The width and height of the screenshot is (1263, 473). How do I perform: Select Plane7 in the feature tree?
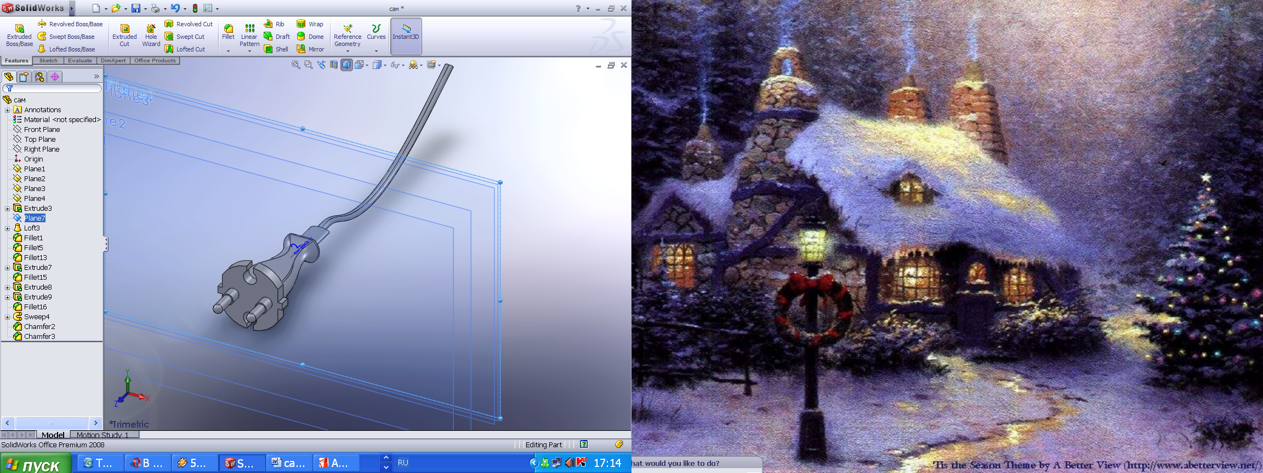[35, 218]
